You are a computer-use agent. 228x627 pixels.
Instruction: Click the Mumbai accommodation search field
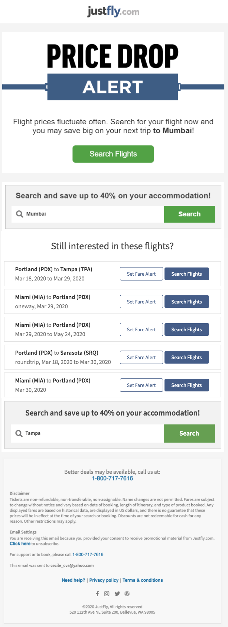(x=88, y=214)
